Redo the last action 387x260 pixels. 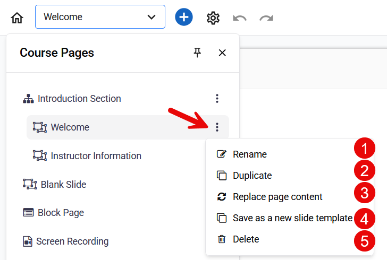pos(266,18)
